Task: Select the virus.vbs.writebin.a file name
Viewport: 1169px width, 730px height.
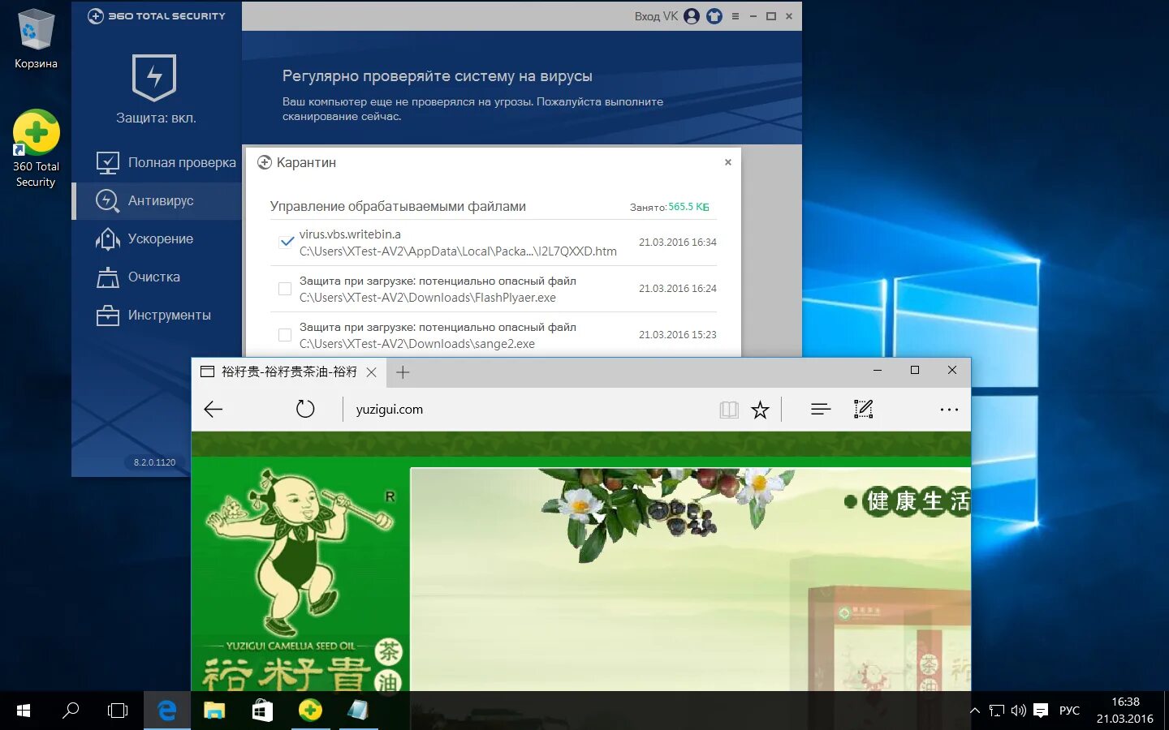Action: click(350, 234)
